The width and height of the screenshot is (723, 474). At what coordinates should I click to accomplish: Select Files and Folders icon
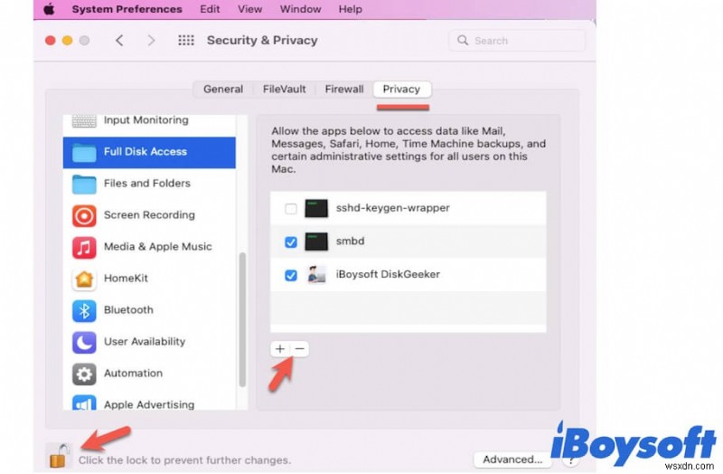click(84, 184)
